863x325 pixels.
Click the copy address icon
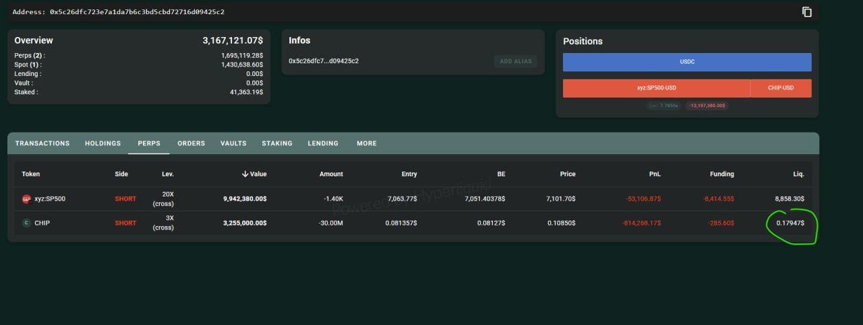[x=807, y=12]
